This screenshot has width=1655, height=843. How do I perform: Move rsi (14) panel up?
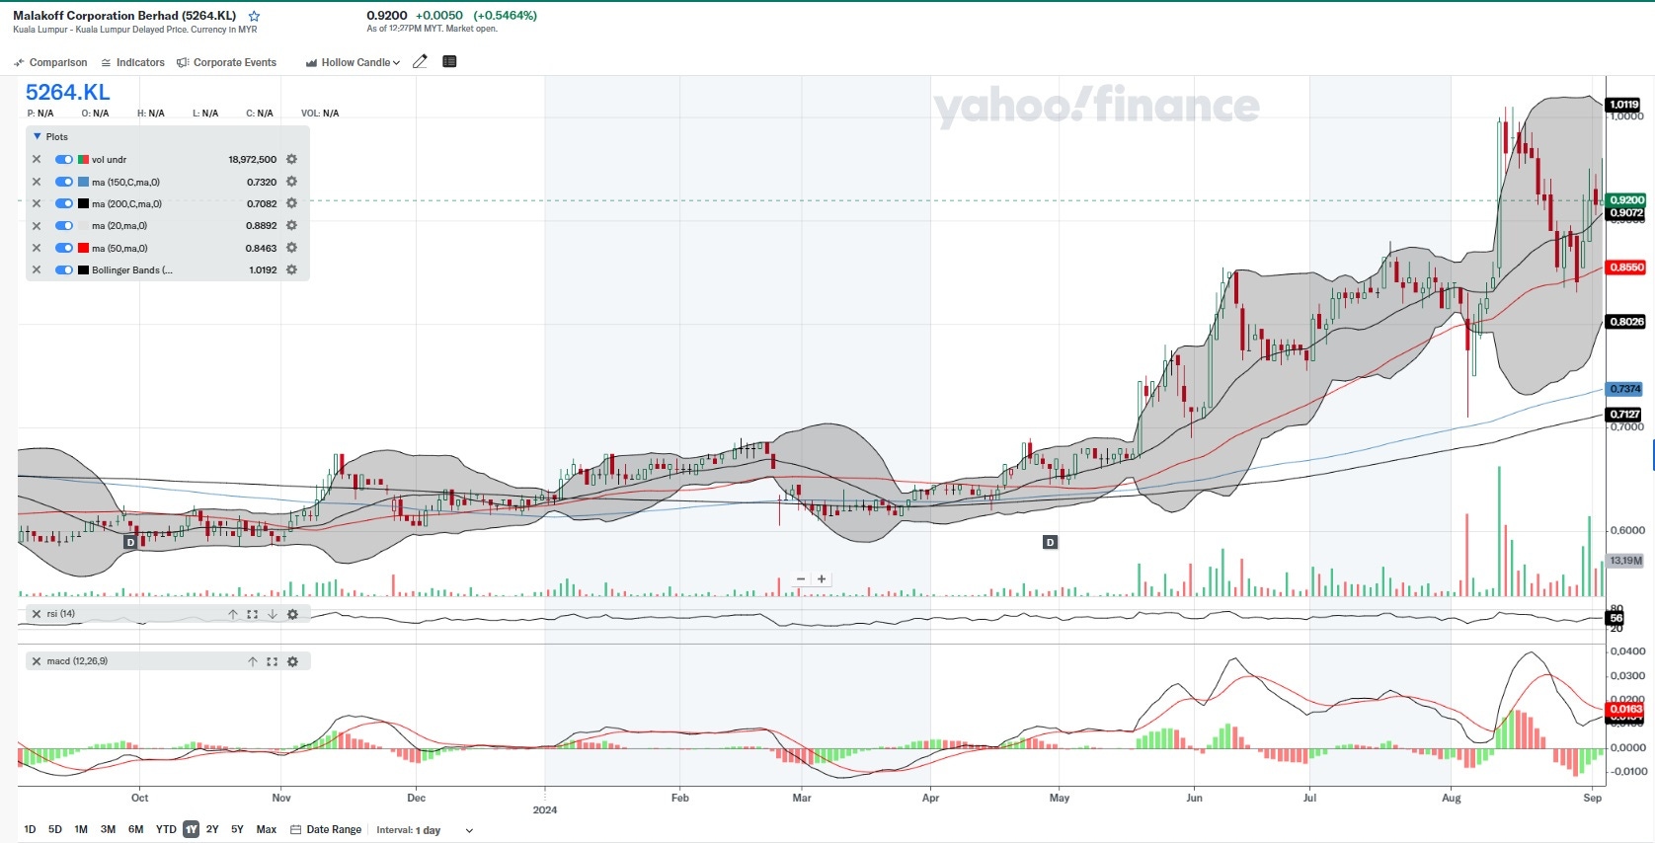[x=233, y=614]
